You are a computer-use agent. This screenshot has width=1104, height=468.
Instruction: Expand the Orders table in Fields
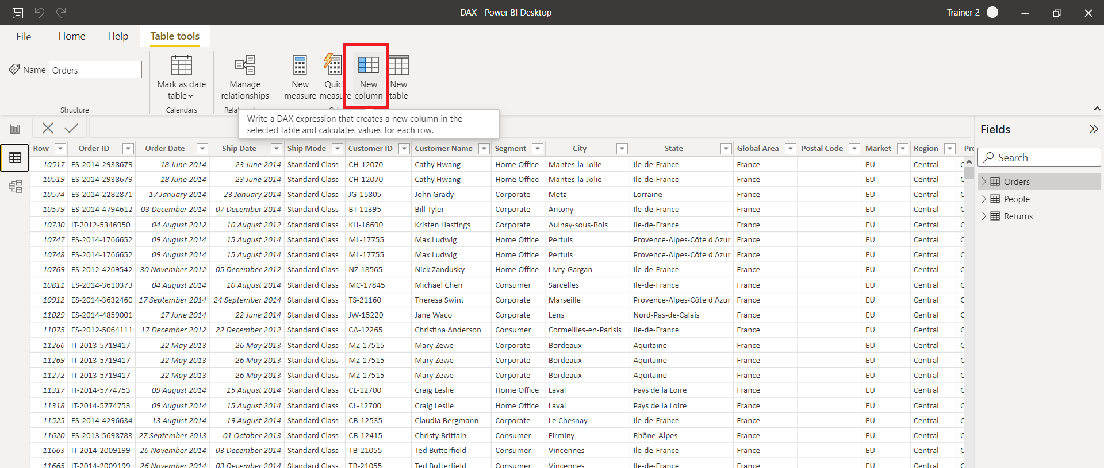pos(984,181)
